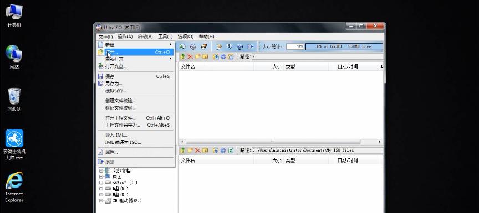Click the globe disc icon in lower local toolbar
Screen dimensions: 479x213
216,150
